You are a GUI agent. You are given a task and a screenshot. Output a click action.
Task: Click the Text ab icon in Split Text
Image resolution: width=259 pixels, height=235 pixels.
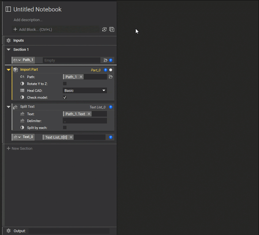click(22, 114)
